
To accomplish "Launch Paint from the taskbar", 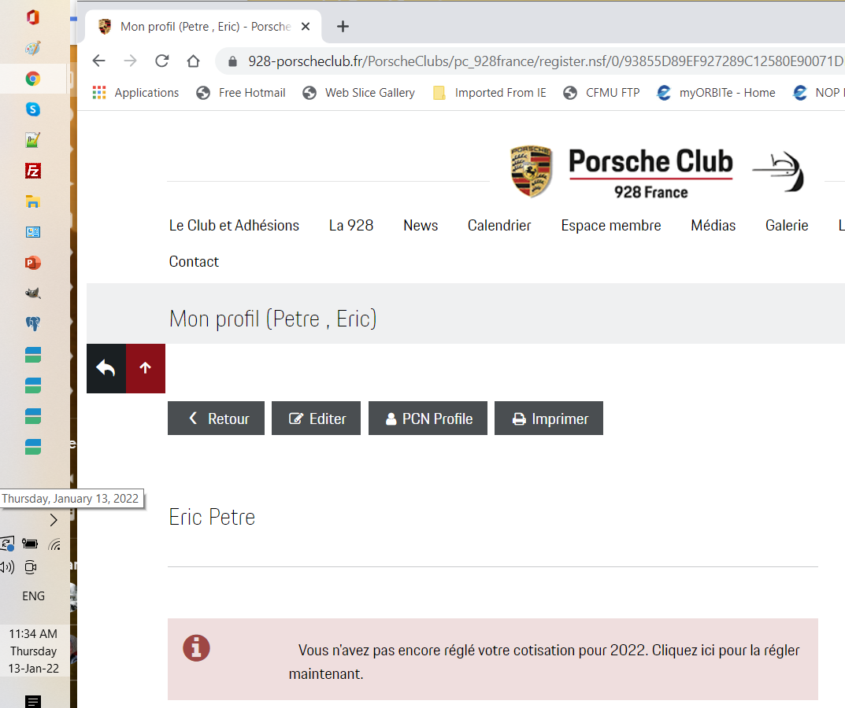I will click(33, 48).
